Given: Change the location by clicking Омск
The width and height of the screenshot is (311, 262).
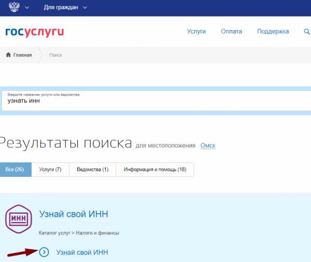Looking at the screenshot, I should (x=208, y=145).
